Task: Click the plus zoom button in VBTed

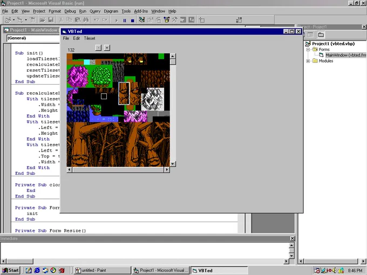Action: pos(107,47)
